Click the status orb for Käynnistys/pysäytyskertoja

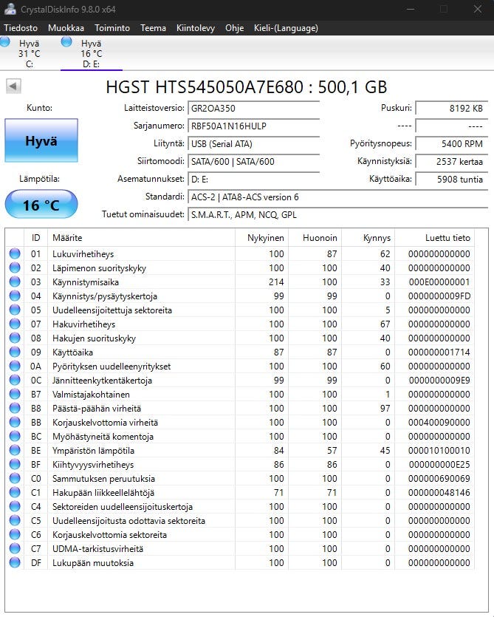[15, 296]
